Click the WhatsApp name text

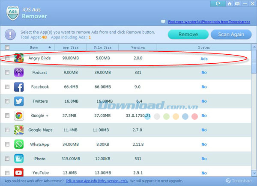point(40,144)
